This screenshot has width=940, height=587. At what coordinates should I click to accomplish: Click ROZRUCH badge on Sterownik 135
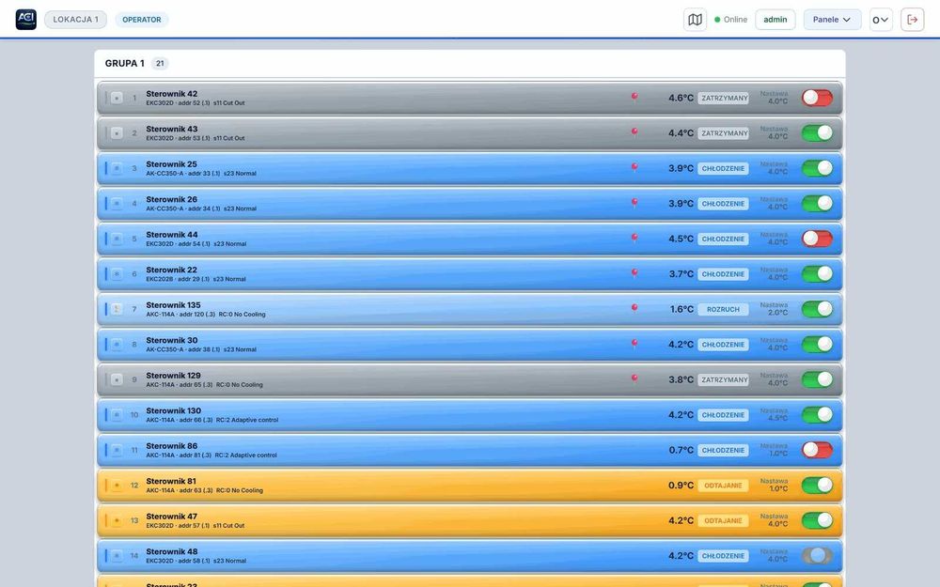[x=724, y=309]
